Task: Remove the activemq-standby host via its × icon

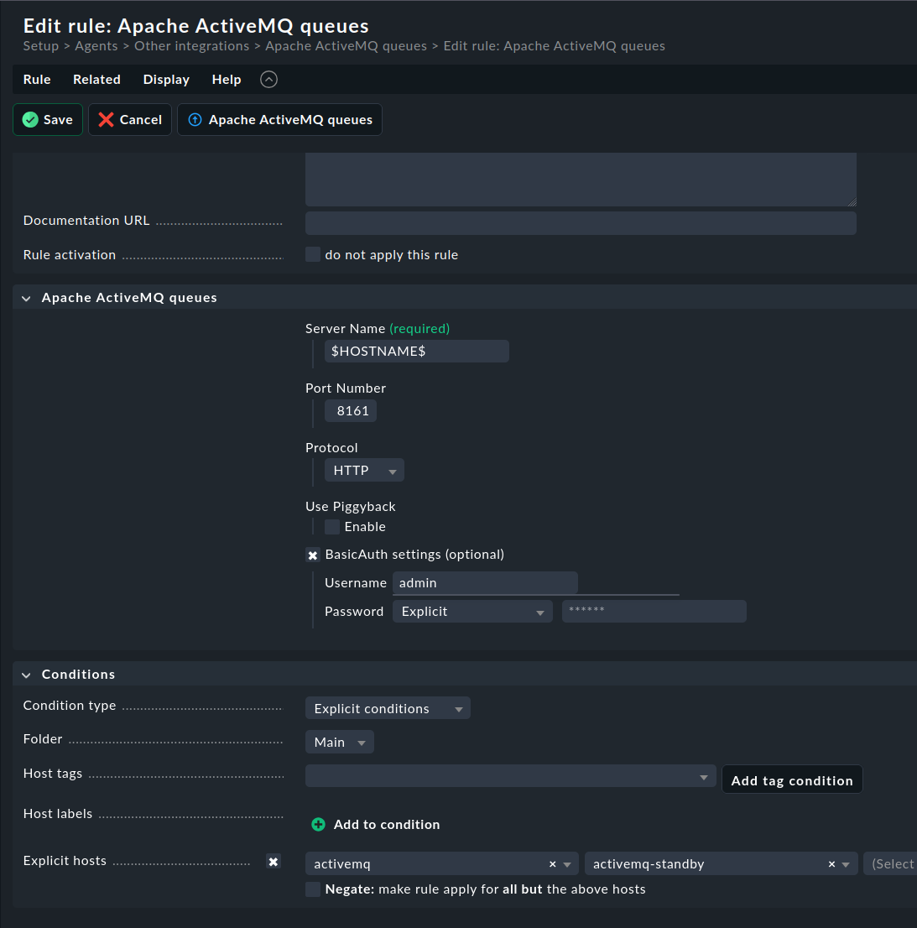Action: [x=831, y=863]
